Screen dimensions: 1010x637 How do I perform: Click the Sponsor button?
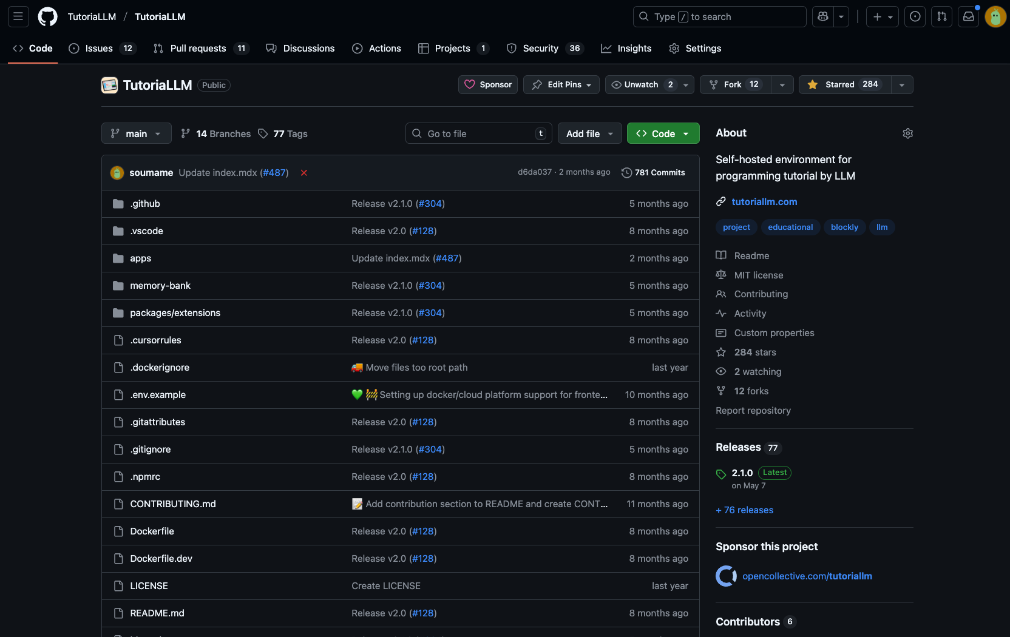(x=488, y=85)
